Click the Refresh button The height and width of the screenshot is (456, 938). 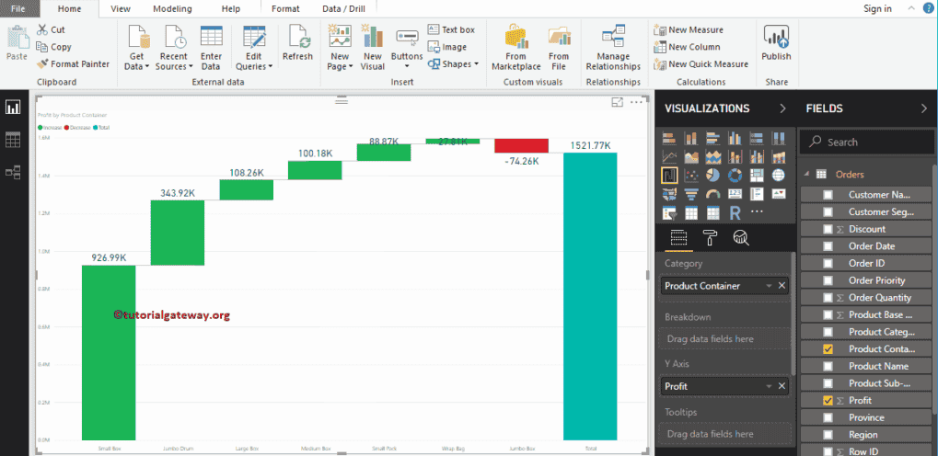[297, 43]
